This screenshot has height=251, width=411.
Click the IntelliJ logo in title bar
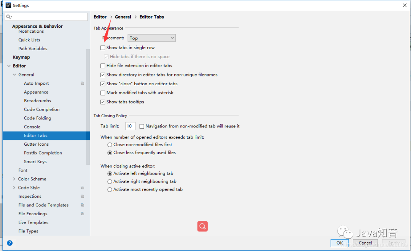[8, 5]
